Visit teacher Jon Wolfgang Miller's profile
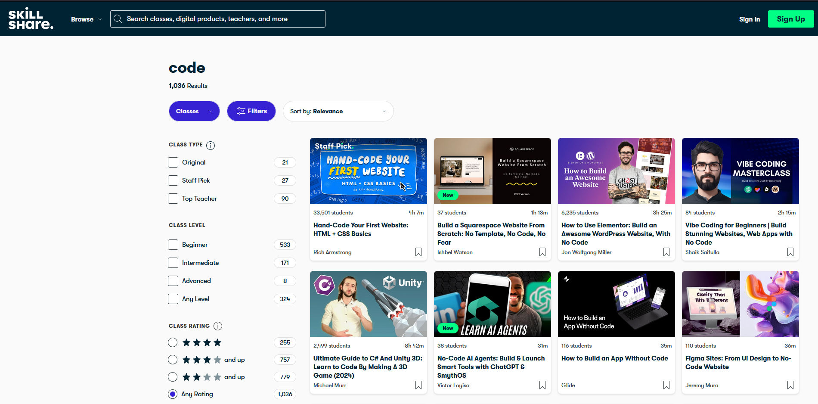Screen dimensions: 818x404 pyautogui.click(x=586, y=252)
